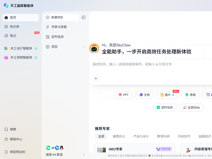Switch to the 金融经济 tab
Image resolution: width=212 pixels, height=159 pixels.
[x=205, y=136]
